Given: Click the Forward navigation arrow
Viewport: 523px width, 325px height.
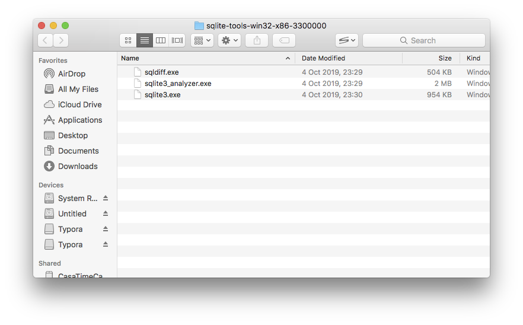Looking at the screenshot, I should click(x=60, y=40).
